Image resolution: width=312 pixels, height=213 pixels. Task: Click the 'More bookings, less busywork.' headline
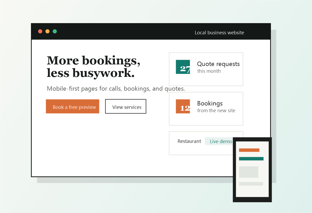94,67
